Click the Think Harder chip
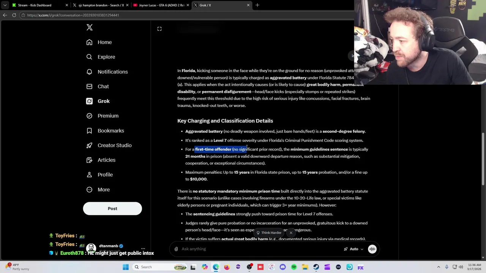This screenshot has width=486, height=273. click(x=269, y=233)
